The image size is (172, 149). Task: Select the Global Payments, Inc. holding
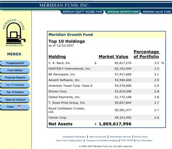click(64, 97)
